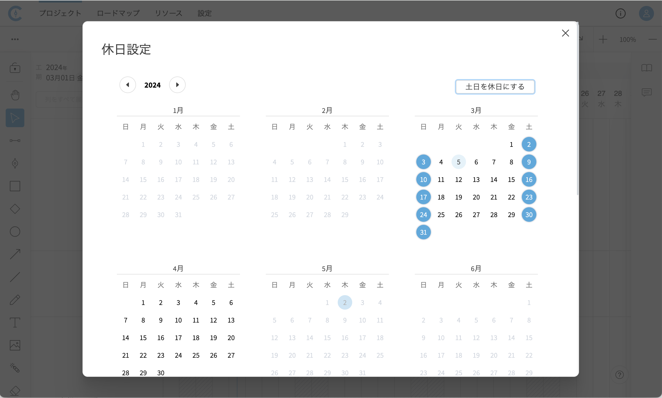
Task: Select the insert image tool
Action: coord(15,346)
